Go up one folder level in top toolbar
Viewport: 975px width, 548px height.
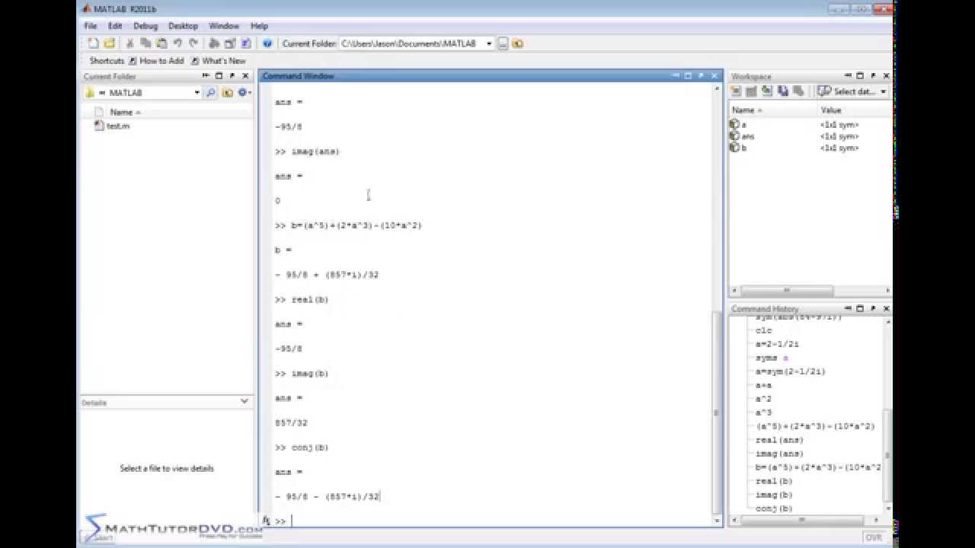point(518,43)
